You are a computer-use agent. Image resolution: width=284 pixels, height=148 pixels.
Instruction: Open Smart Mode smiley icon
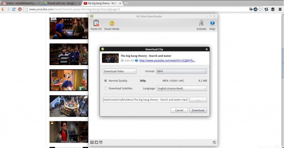(x=112, y=23)
